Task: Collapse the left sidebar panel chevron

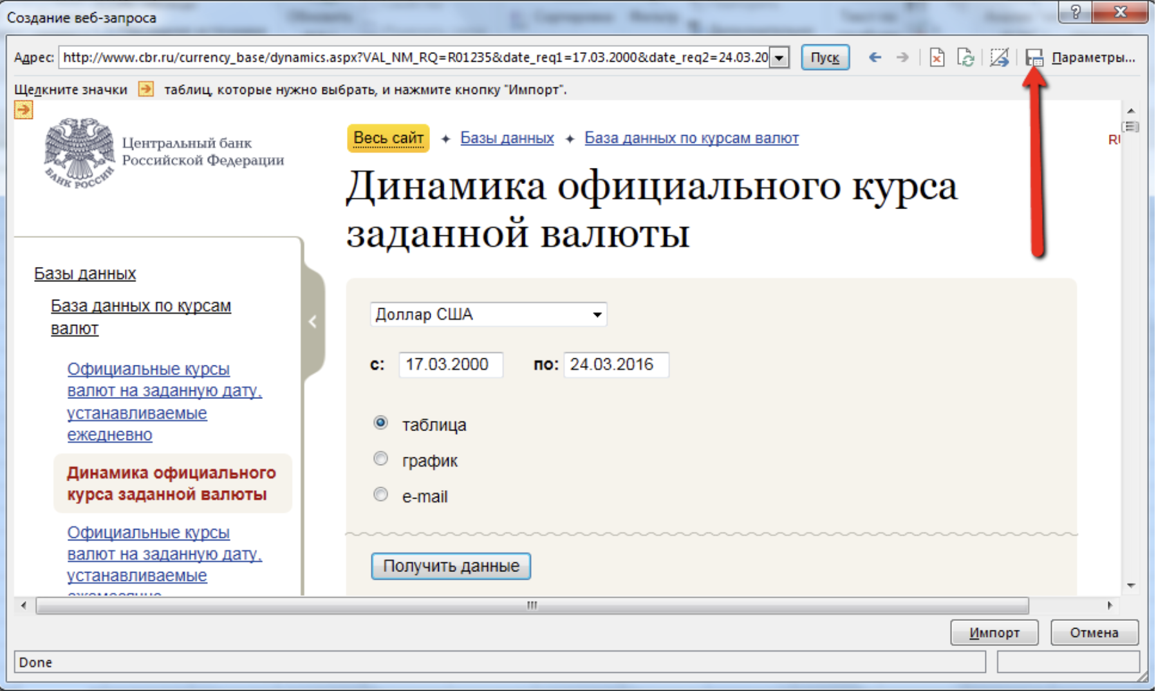Action: pyautogui.click(x=313, y=322)
